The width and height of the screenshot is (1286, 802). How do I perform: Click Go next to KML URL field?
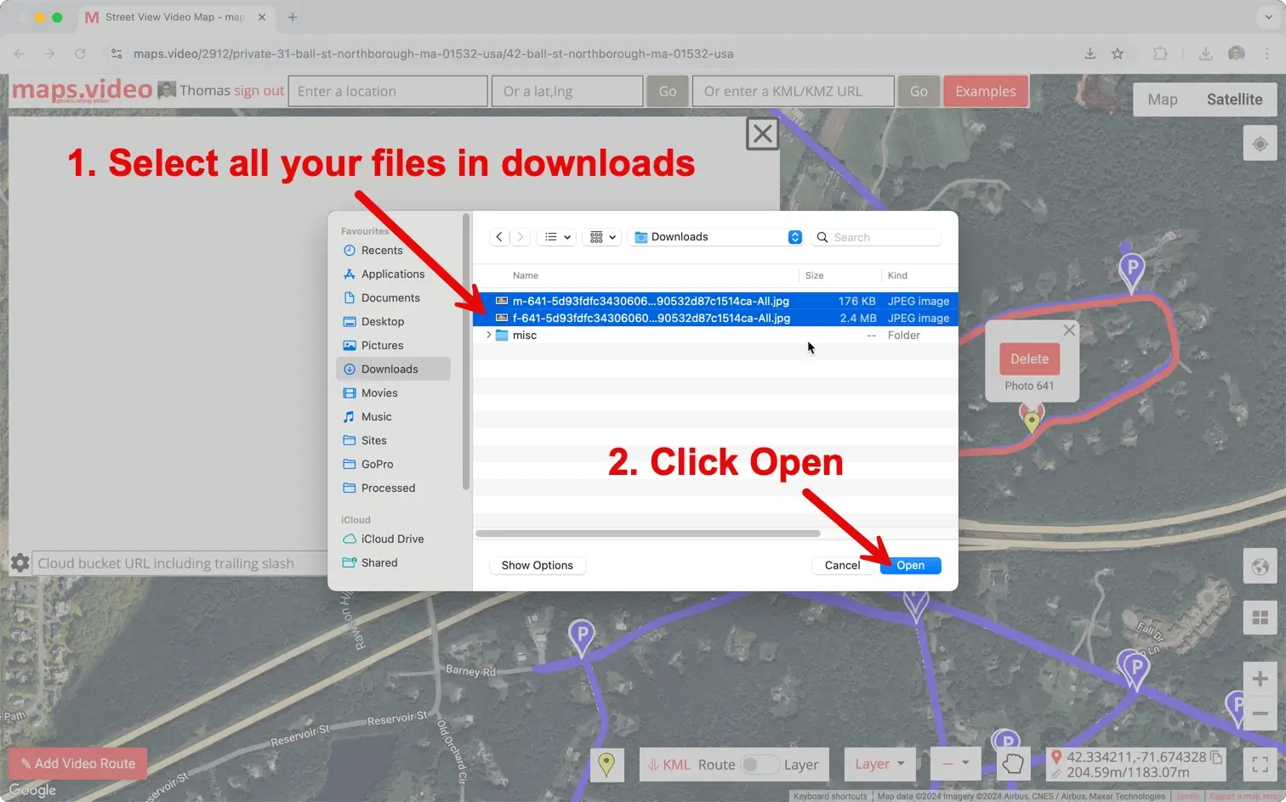(919, 91)
